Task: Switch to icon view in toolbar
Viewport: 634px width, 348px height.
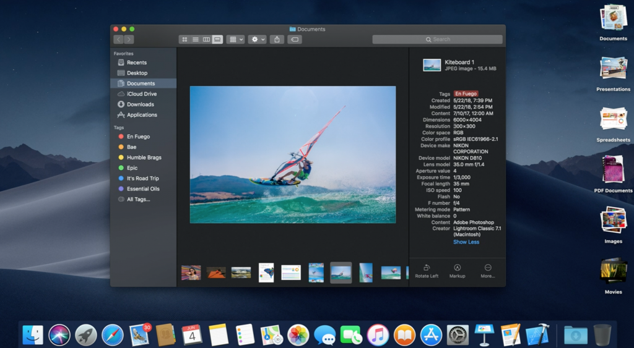Action: click(x=184, y=40)
